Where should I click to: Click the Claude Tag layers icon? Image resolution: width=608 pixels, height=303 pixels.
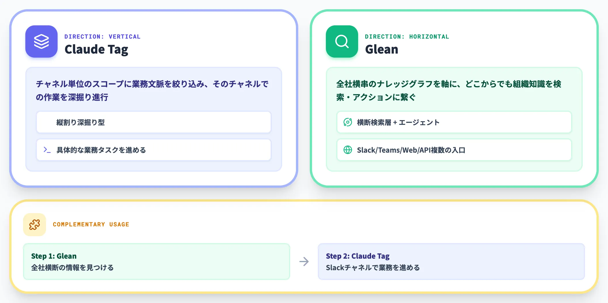coord(41,41)
